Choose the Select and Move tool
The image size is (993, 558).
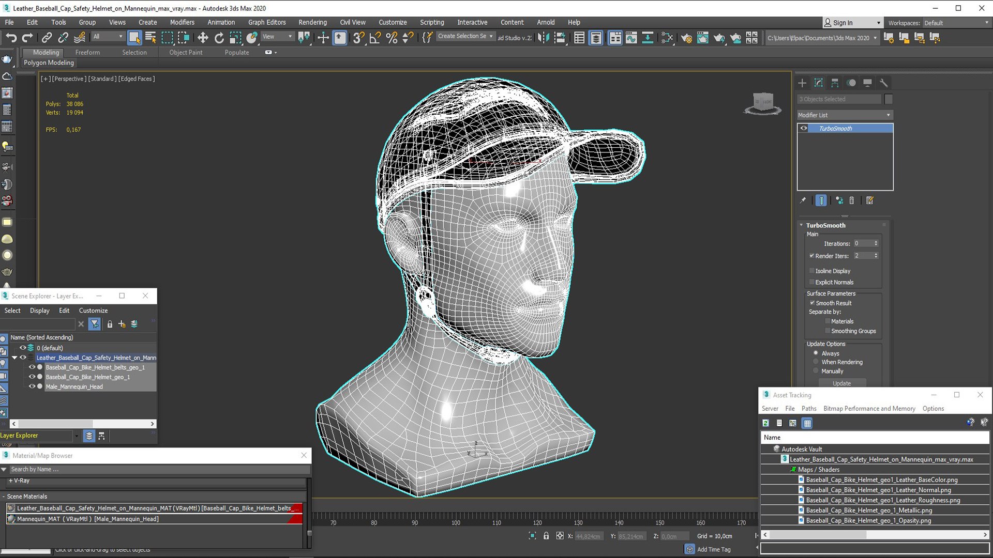(203, 37)
